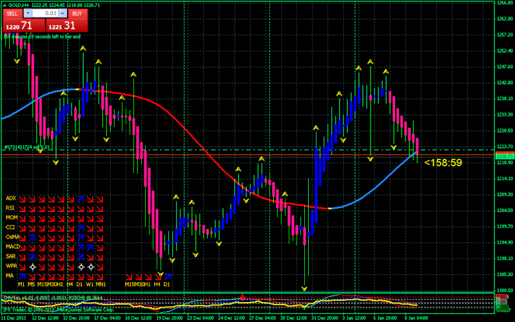Click the ADX row label
Viewport: 515px width, 322px height.
point(11,198)
